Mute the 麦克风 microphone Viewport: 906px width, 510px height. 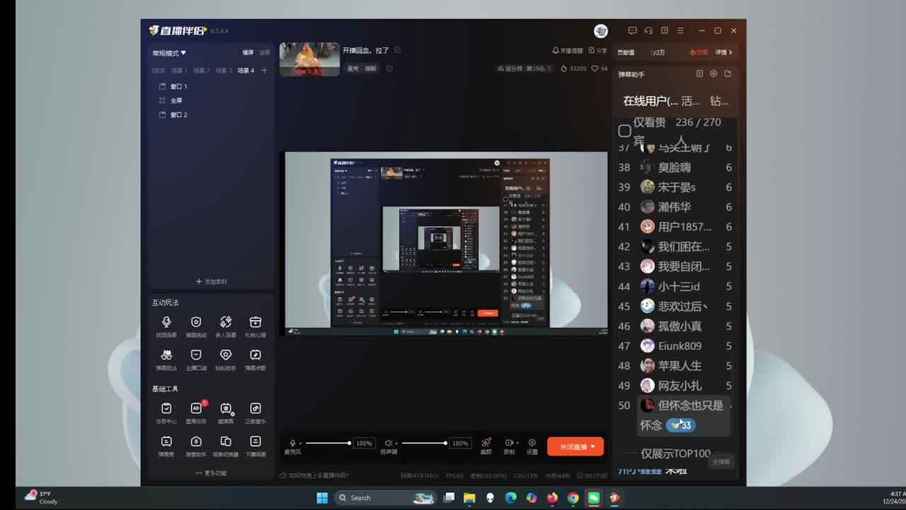click(x=293, y=443)
